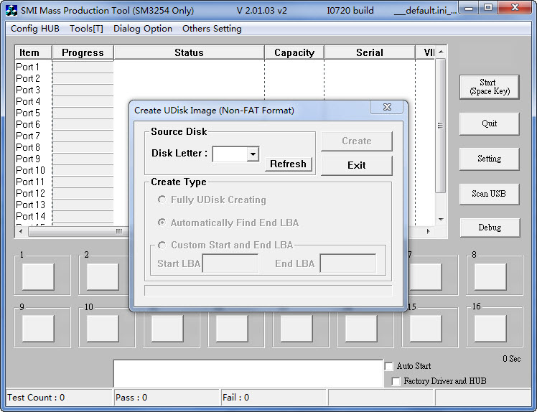The width and height of the screenshot is (537, 412).
Task: Click port slot 8 box
Action: [490, 276]
